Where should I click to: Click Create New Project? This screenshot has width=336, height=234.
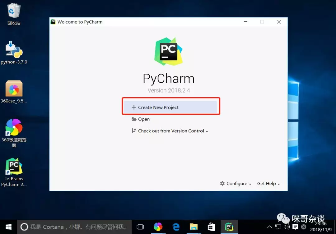170,107
